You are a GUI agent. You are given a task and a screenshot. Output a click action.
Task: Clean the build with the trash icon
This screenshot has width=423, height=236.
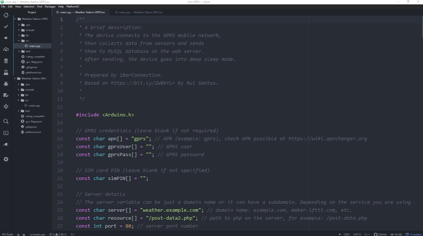click(6, 61)
